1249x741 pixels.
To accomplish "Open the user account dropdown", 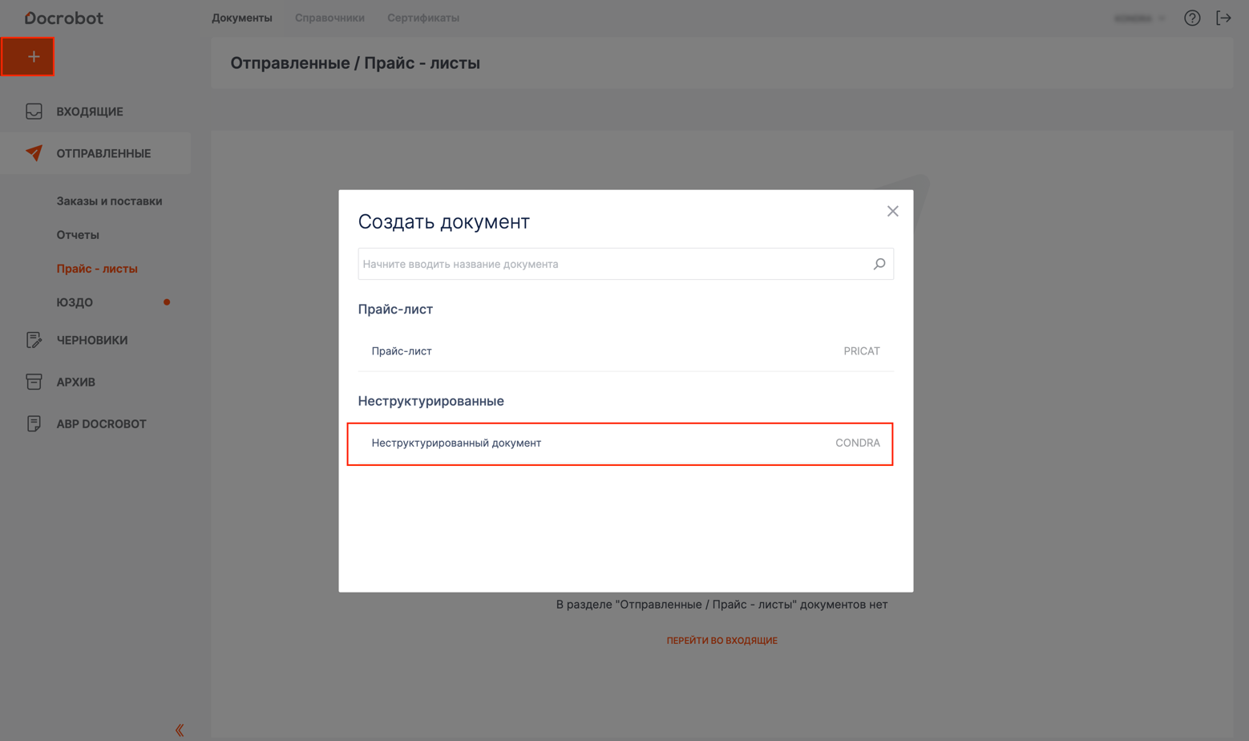I will (1139, 18).
